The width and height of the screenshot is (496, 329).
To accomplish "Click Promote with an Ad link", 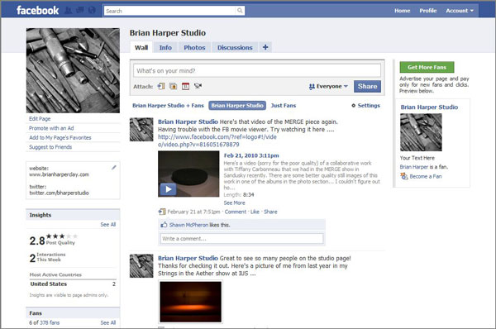I will (x=51, y=128).
